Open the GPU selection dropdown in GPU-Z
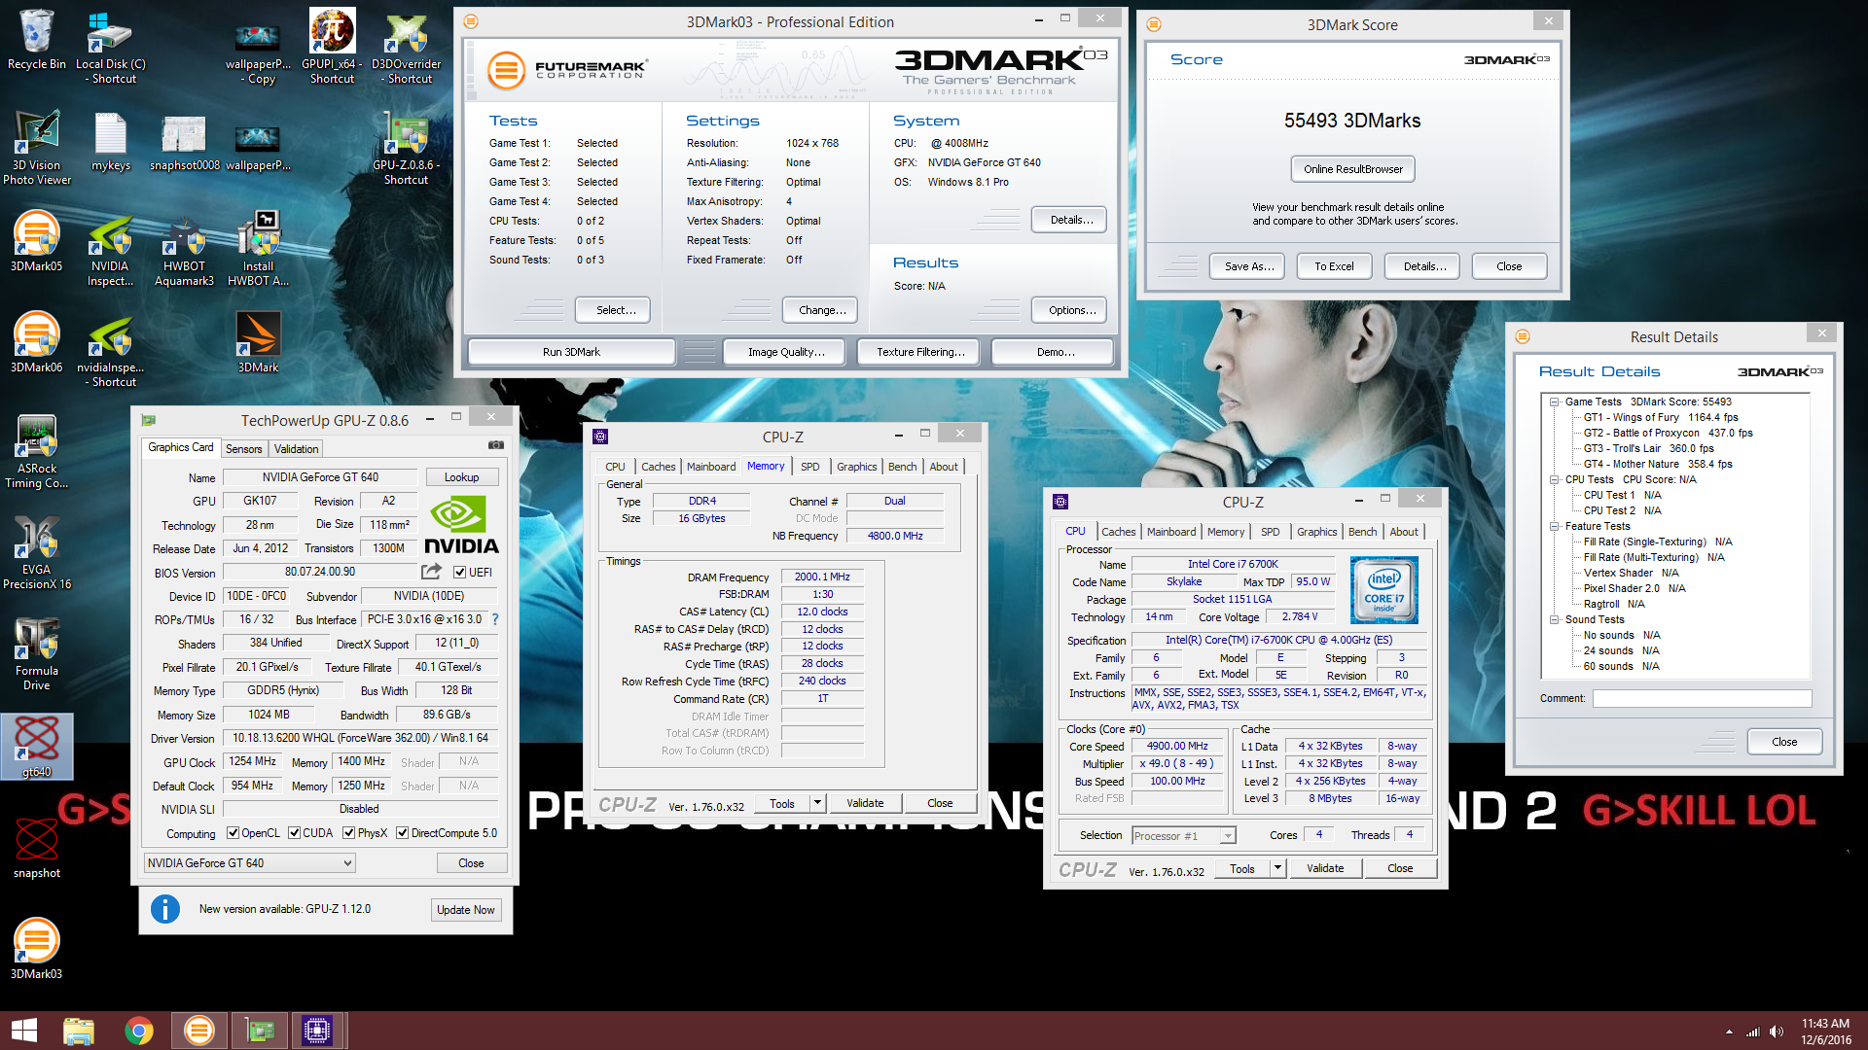Screen dimensions: 1868x1050 (250, 863)
